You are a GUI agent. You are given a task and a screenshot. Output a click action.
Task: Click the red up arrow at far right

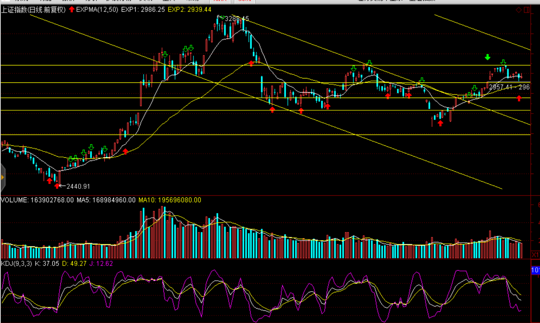(519, 98)
